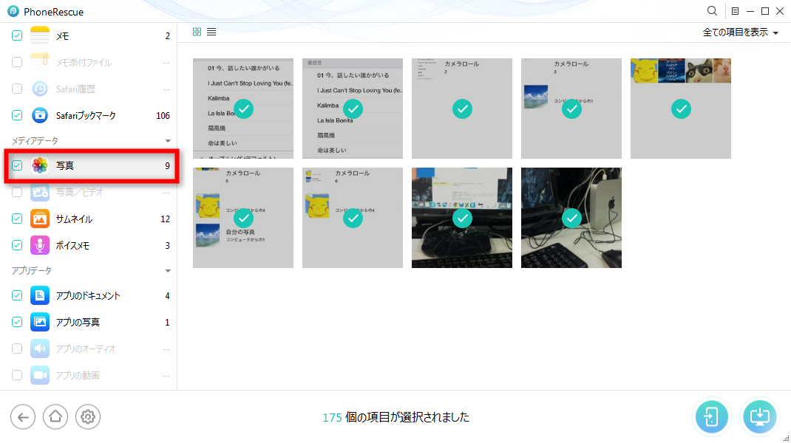This screenshot has width=791, height=443.
Task: Select the Thumbnails (サムネイル) icon
Action: coord(40,219)
